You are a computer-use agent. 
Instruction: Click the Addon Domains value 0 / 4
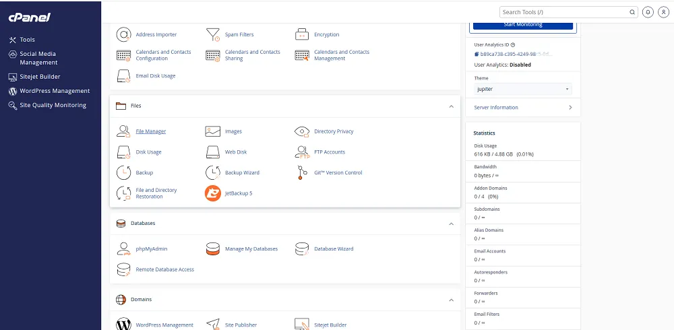point(486,197)
